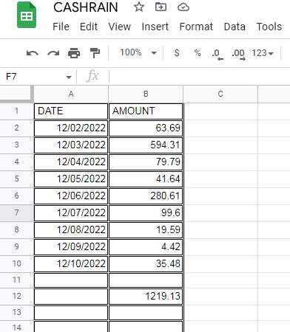Expand the name box dropdown arrow
The width and height of the screenshot is (290, 332).
(69, 77)
